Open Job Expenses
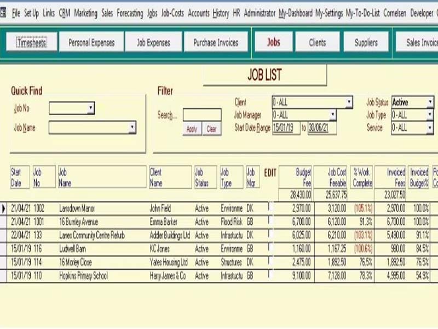Viewport: 438px width, 329px height. point(153,42)
